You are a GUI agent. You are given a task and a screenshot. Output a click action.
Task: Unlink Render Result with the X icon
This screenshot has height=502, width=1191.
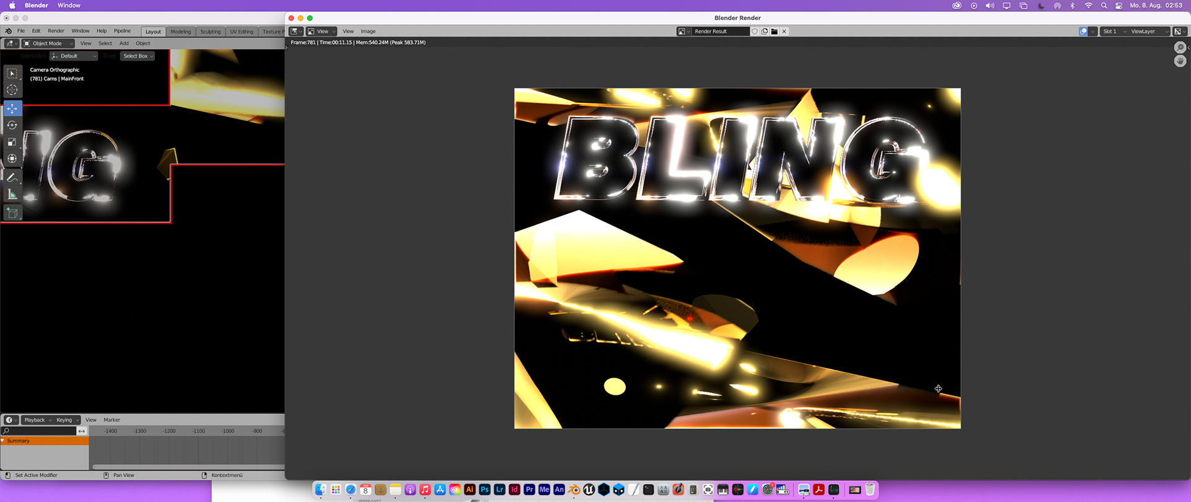pyautogui.click(x=784, y=32)
